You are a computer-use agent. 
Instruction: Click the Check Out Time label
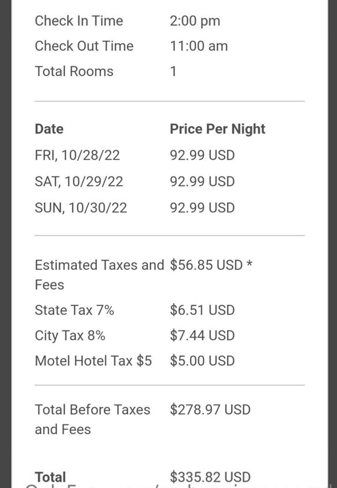point(84,46)
